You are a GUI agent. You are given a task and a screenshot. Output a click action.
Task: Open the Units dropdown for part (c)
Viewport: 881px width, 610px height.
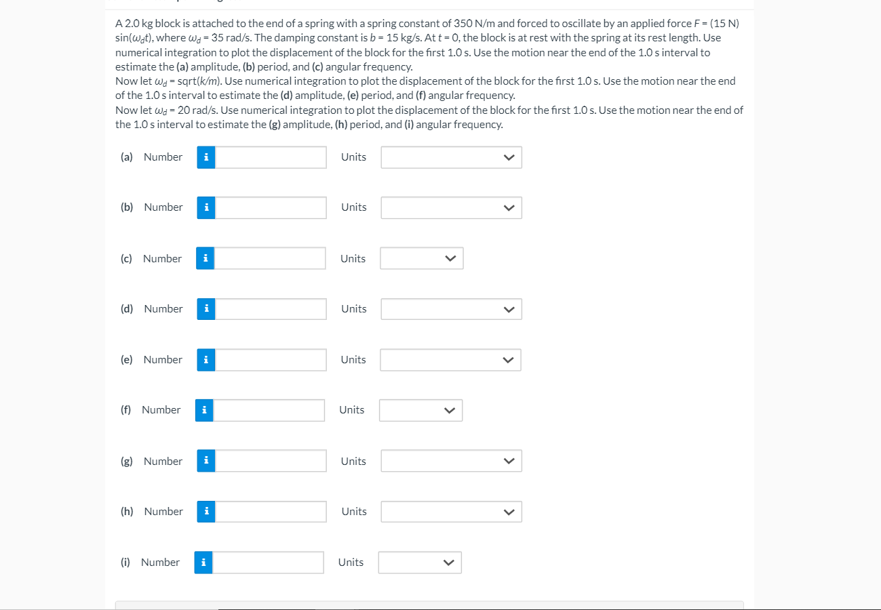421,258
